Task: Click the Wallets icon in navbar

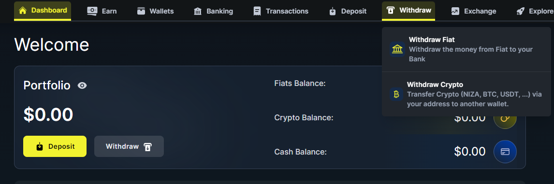Action: [x=141, y=11]
